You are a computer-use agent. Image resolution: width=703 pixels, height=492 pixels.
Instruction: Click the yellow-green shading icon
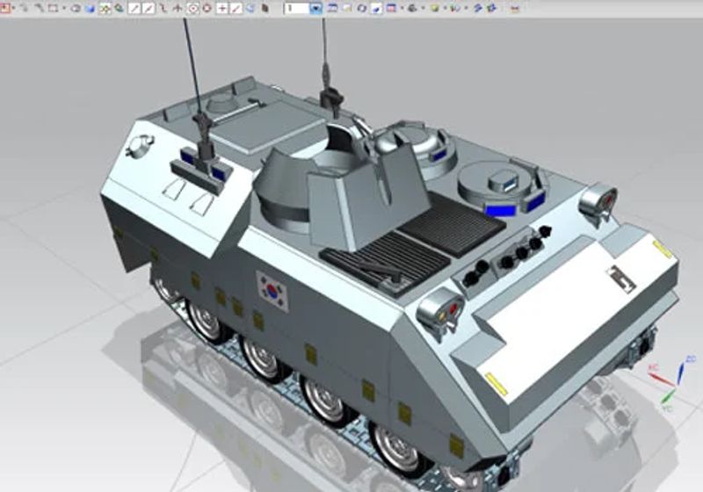(434, 8)
